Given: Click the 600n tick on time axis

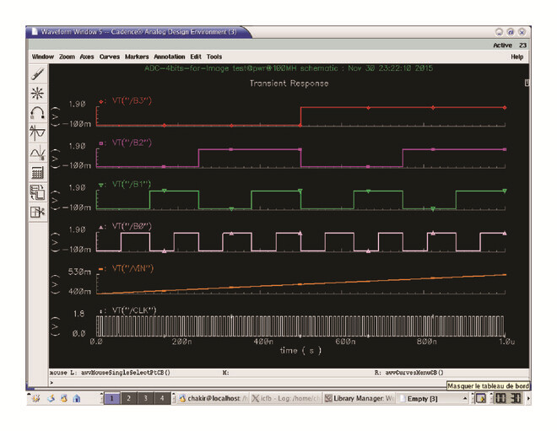Looking at the screenshot, I should (345, 342).
